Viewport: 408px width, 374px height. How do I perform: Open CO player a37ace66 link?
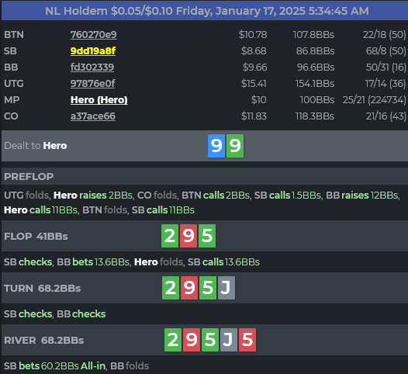pos(93,116)
